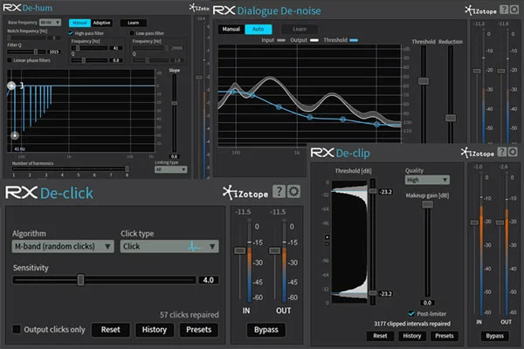Open History in De-clip
The height and width of the screenshot is (349, 524).
click(x=412, y=336)
